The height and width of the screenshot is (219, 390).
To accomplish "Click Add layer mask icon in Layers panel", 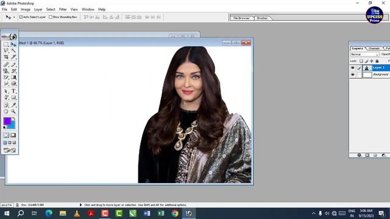I will pos(367,155).
